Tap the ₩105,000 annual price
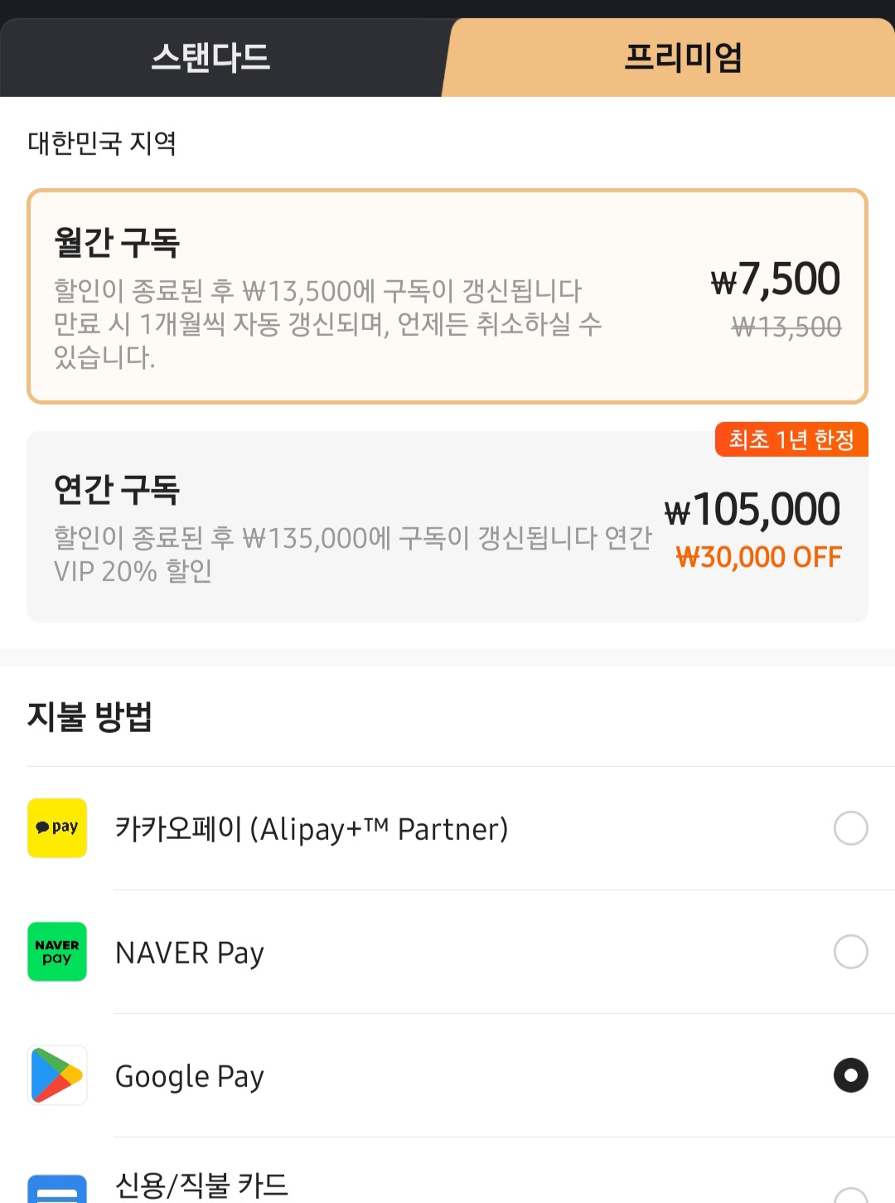Viewport: 895px width, 1203px height. pyautogui.click(x=752, y=509)
